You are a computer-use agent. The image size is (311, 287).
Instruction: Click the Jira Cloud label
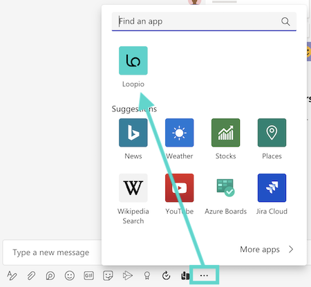tap(272, 211)
